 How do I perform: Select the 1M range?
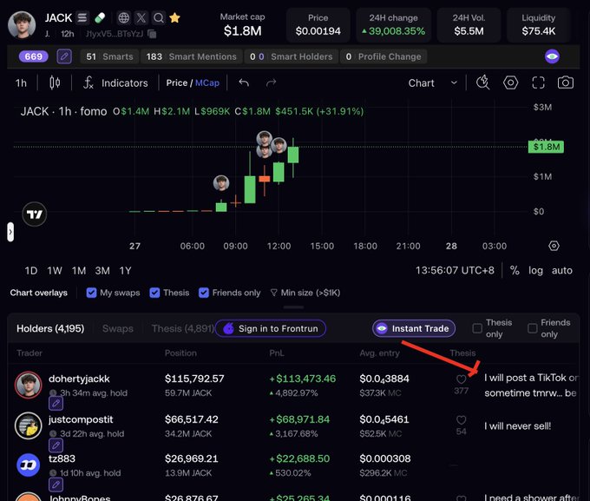tap(79, 270)
